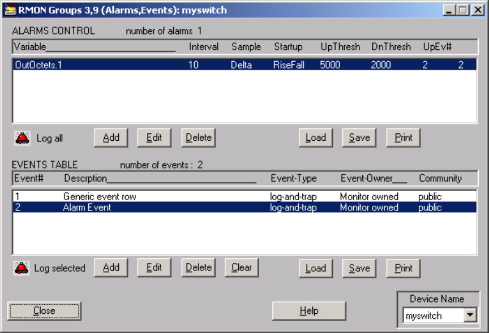
Task: Click the DnThresh value 2000
Action: [x=381, y=65]
